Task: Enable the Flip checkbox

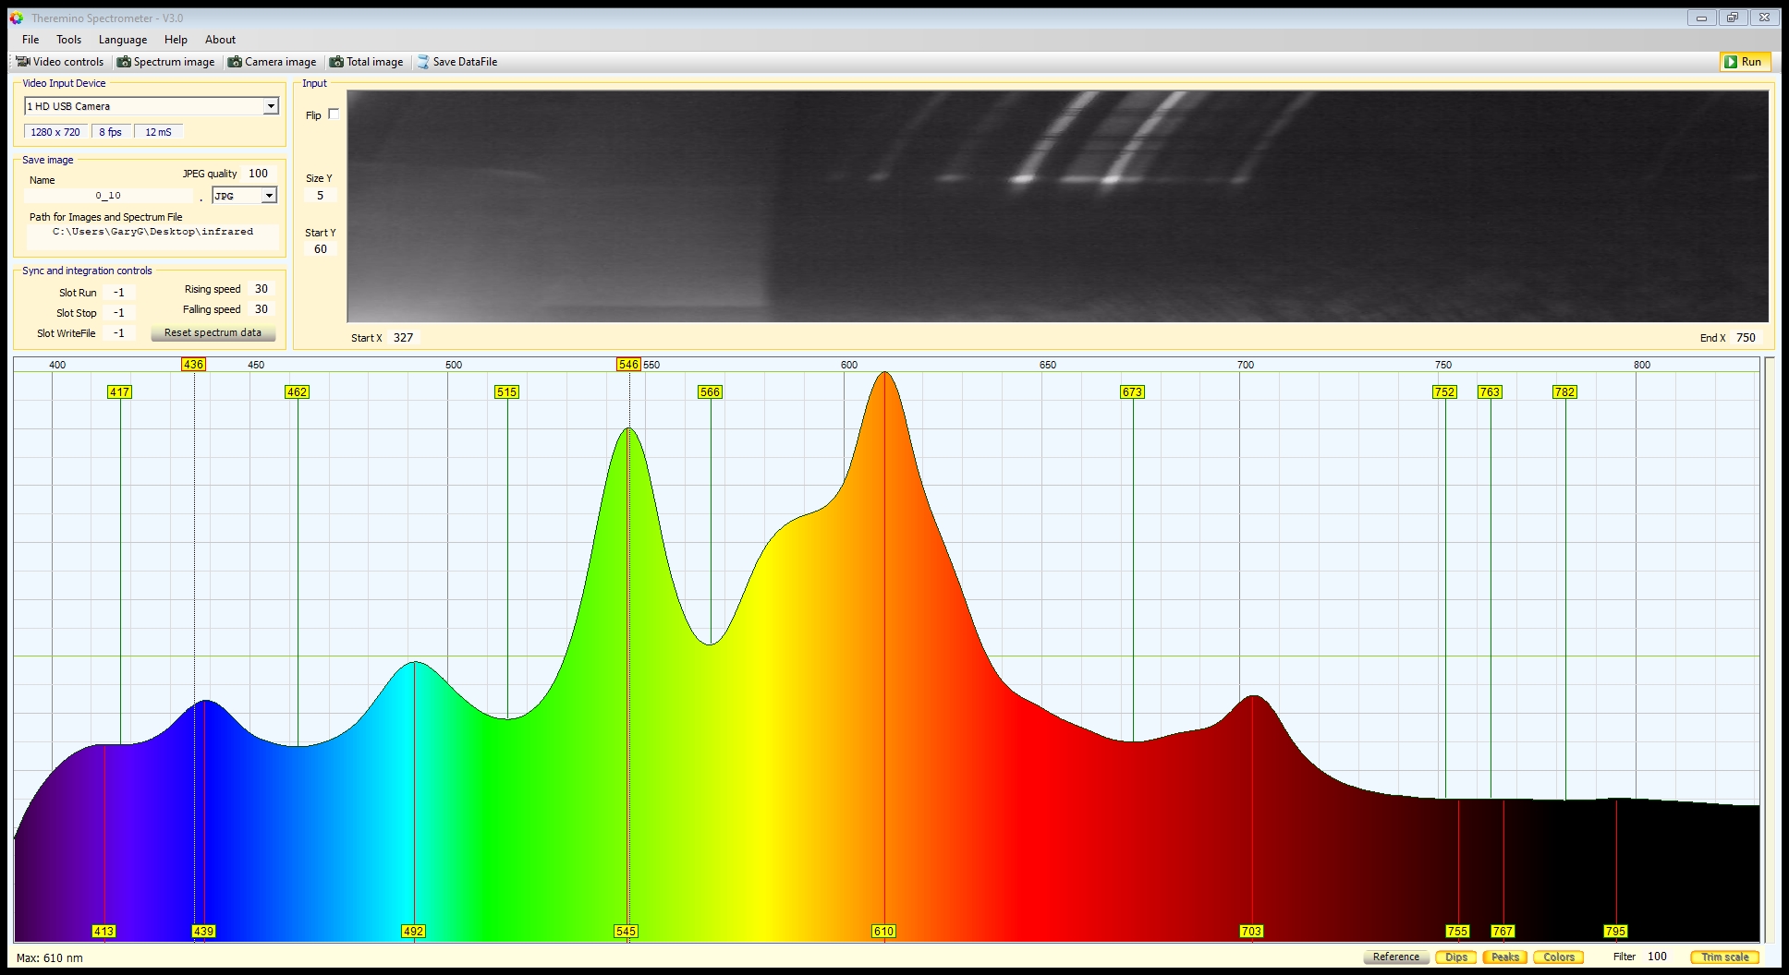Action: 334,114
